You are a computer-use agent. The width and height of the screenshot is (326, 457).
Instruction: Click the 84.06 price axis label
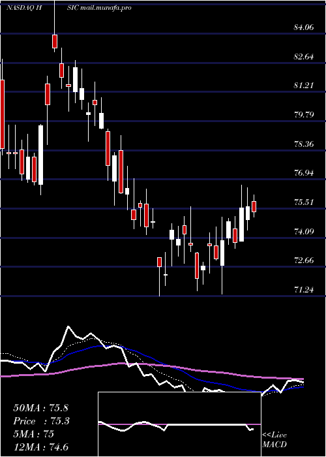(x=304, y=27)
